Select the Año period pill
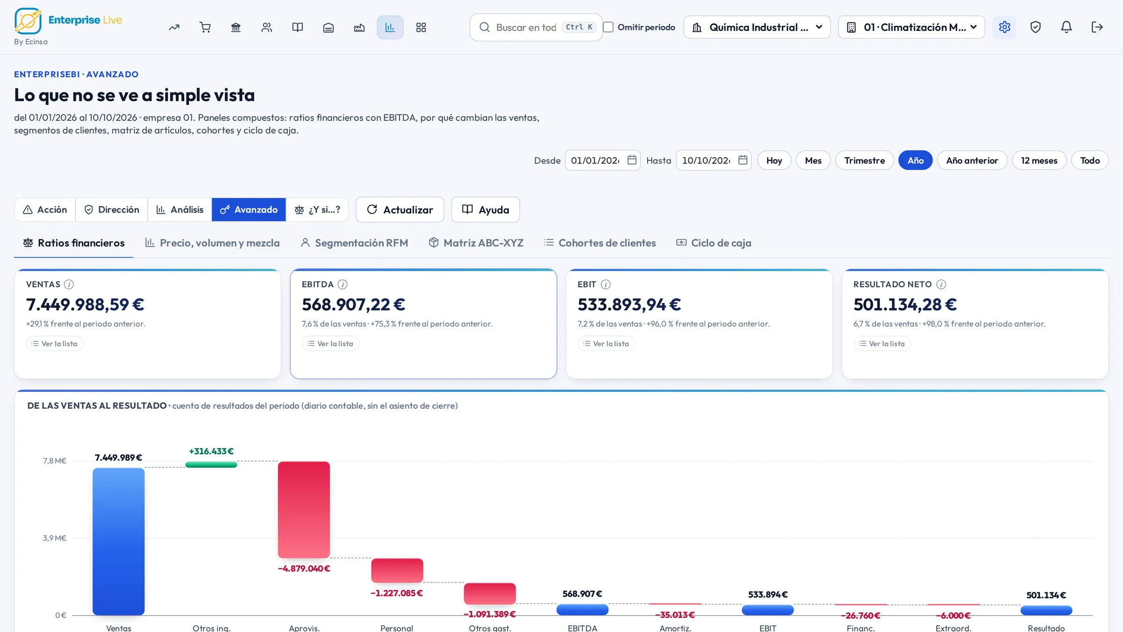The image size is (1123, 632). [916, 160]
